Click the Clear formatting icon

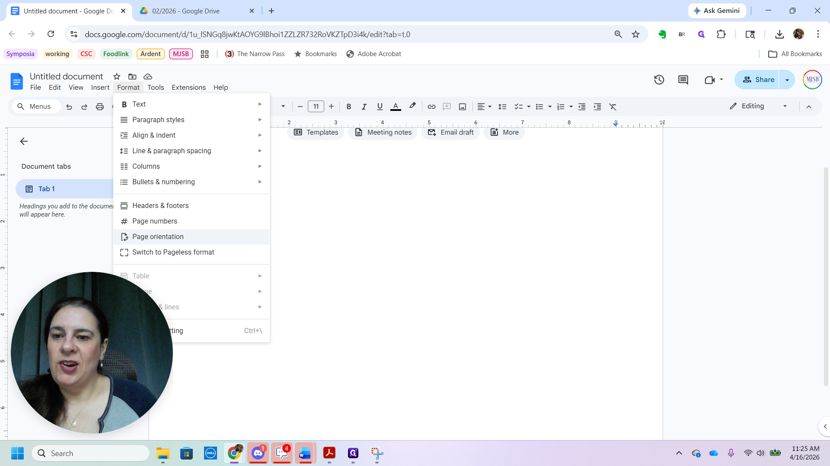613,107
